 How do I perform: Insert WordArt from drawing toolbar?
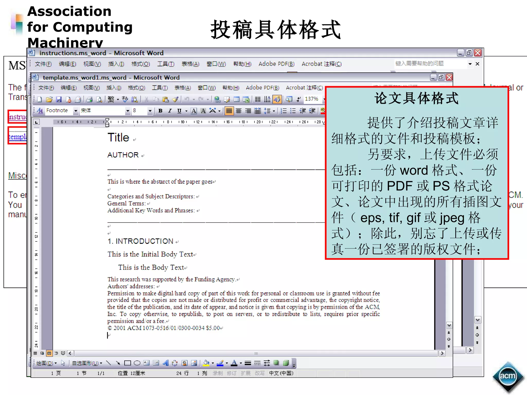[166, 363]
